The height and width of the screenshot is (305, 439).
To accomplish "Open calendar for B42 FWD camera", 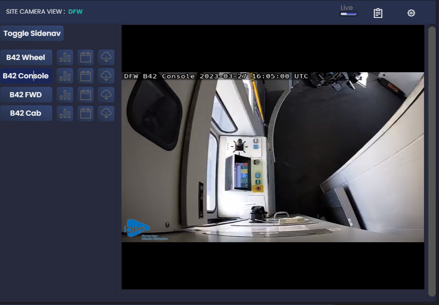I will point(86,94).
